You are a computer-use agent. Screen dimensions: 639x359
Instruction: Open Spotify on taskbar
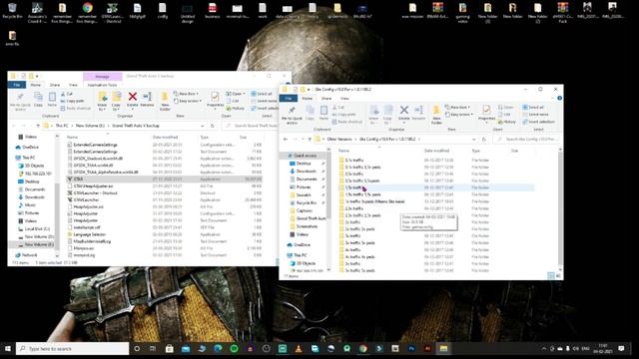(x=234, y=349)
